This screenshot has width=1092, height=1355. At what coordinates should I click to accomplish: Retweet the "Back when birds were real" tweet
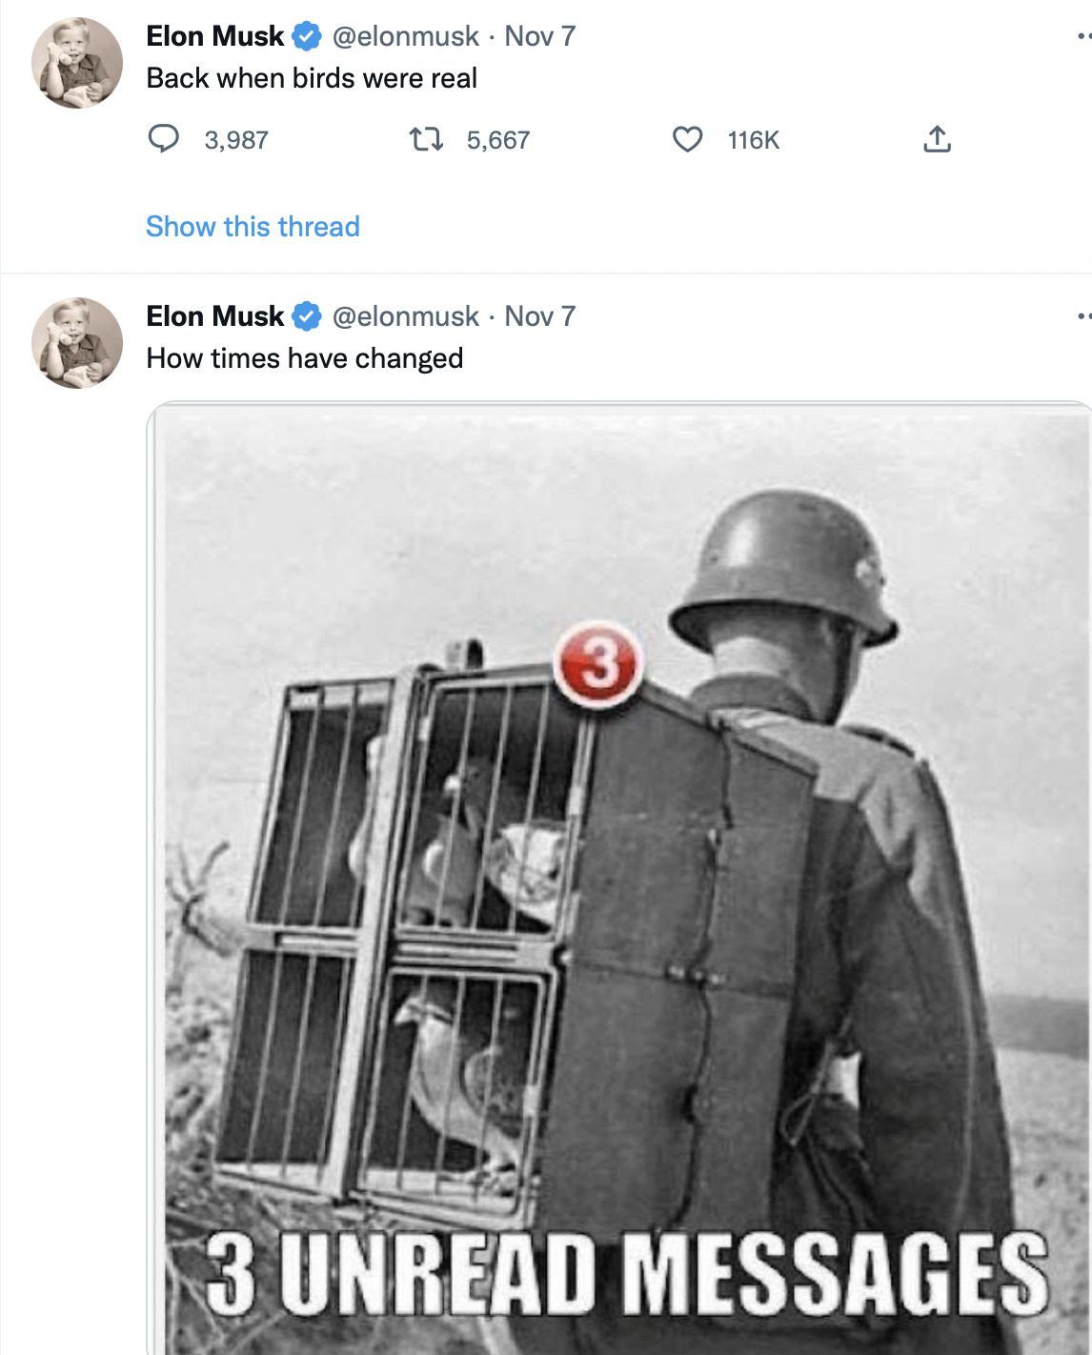pyautogui.click(x=426, y=140)
